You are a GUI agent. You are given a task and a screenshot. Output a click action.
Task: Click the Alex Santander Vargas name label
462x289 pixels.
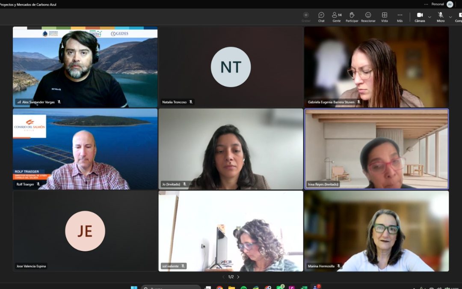point(38,102)
